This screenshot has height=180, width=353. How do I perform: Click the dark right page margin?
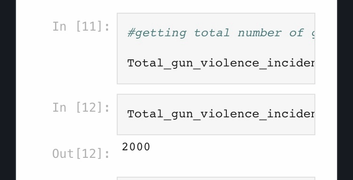click(345, 90)
